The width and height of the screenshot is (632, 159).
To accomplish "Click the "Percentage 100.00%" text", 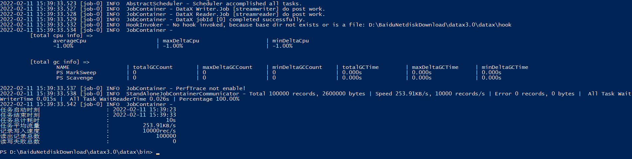I will pyautogui.click(x=209, y=99).
